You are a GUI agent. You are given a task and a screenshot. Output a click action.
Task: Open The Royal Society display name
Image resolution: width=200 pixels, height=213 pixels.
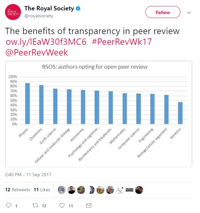point(48,9)
